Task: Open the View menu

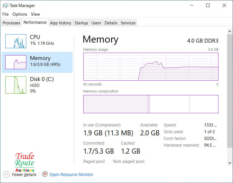Action: tap(35, 14)
